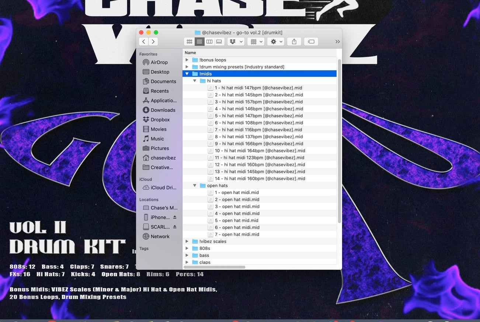The width and height of the screenshot is (480, 322).
Task: Select 11 - hi hat midi 123bpm file
Action: (x=260, y=158)
